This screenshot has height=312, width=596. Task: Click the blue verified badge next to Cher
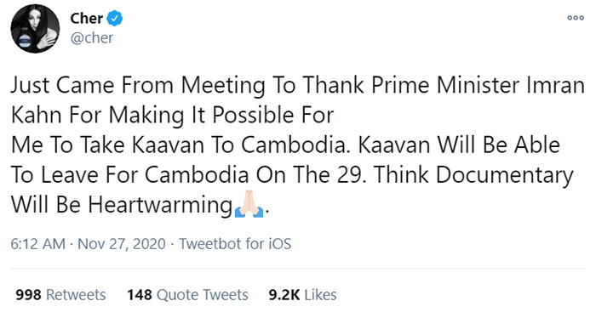point(114,18)
